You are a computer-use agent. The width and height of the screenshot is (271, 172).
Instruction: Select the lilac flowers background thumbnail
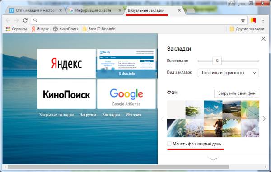coord(250,128)
